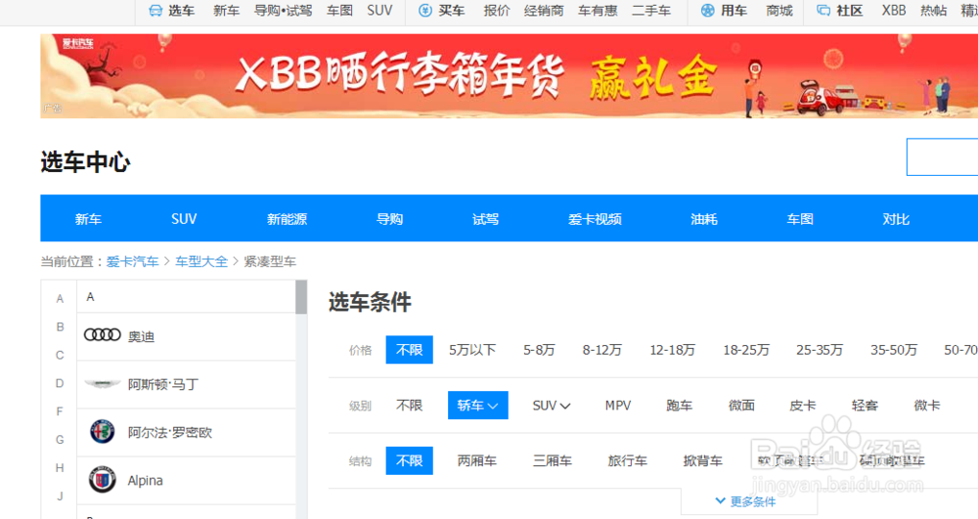
Task: Select price filter 5-8万
Action: tap(539, 350)
